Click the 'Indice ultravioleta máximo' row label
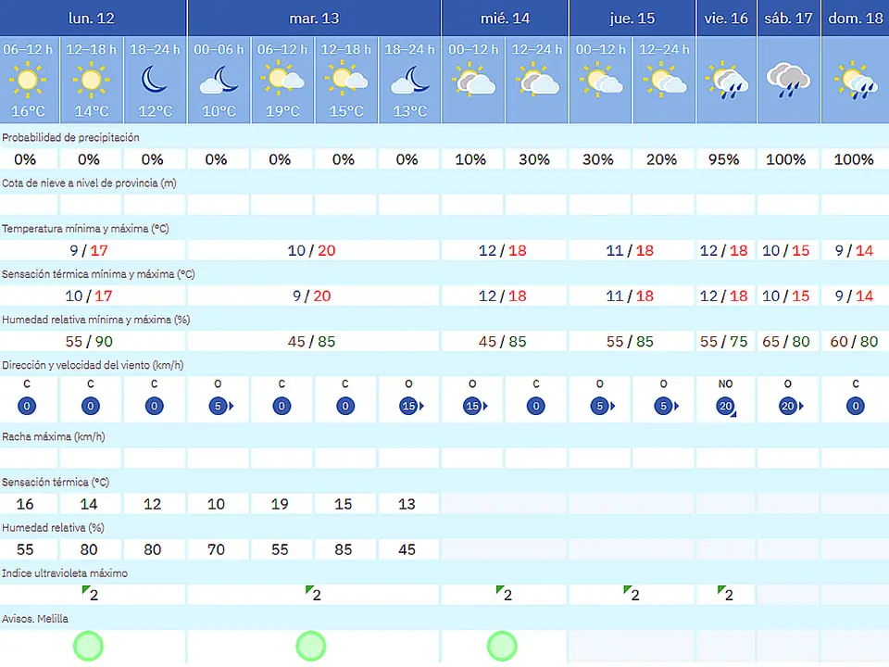The height and width of the screenshot is (667, 889). (x=65, y=573)
